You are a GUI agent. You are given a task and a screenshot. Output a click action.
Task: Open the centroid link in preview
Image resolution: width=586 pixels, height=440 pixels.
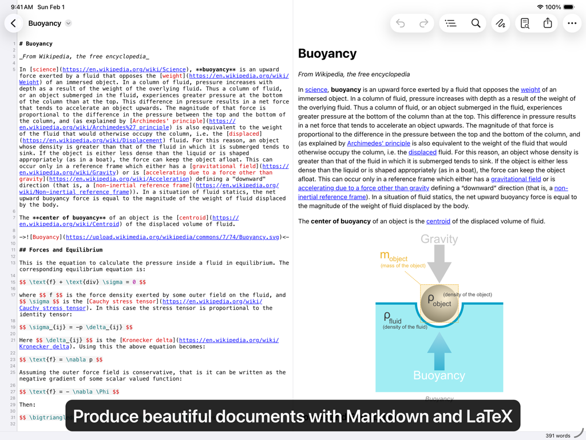point(438,222)
